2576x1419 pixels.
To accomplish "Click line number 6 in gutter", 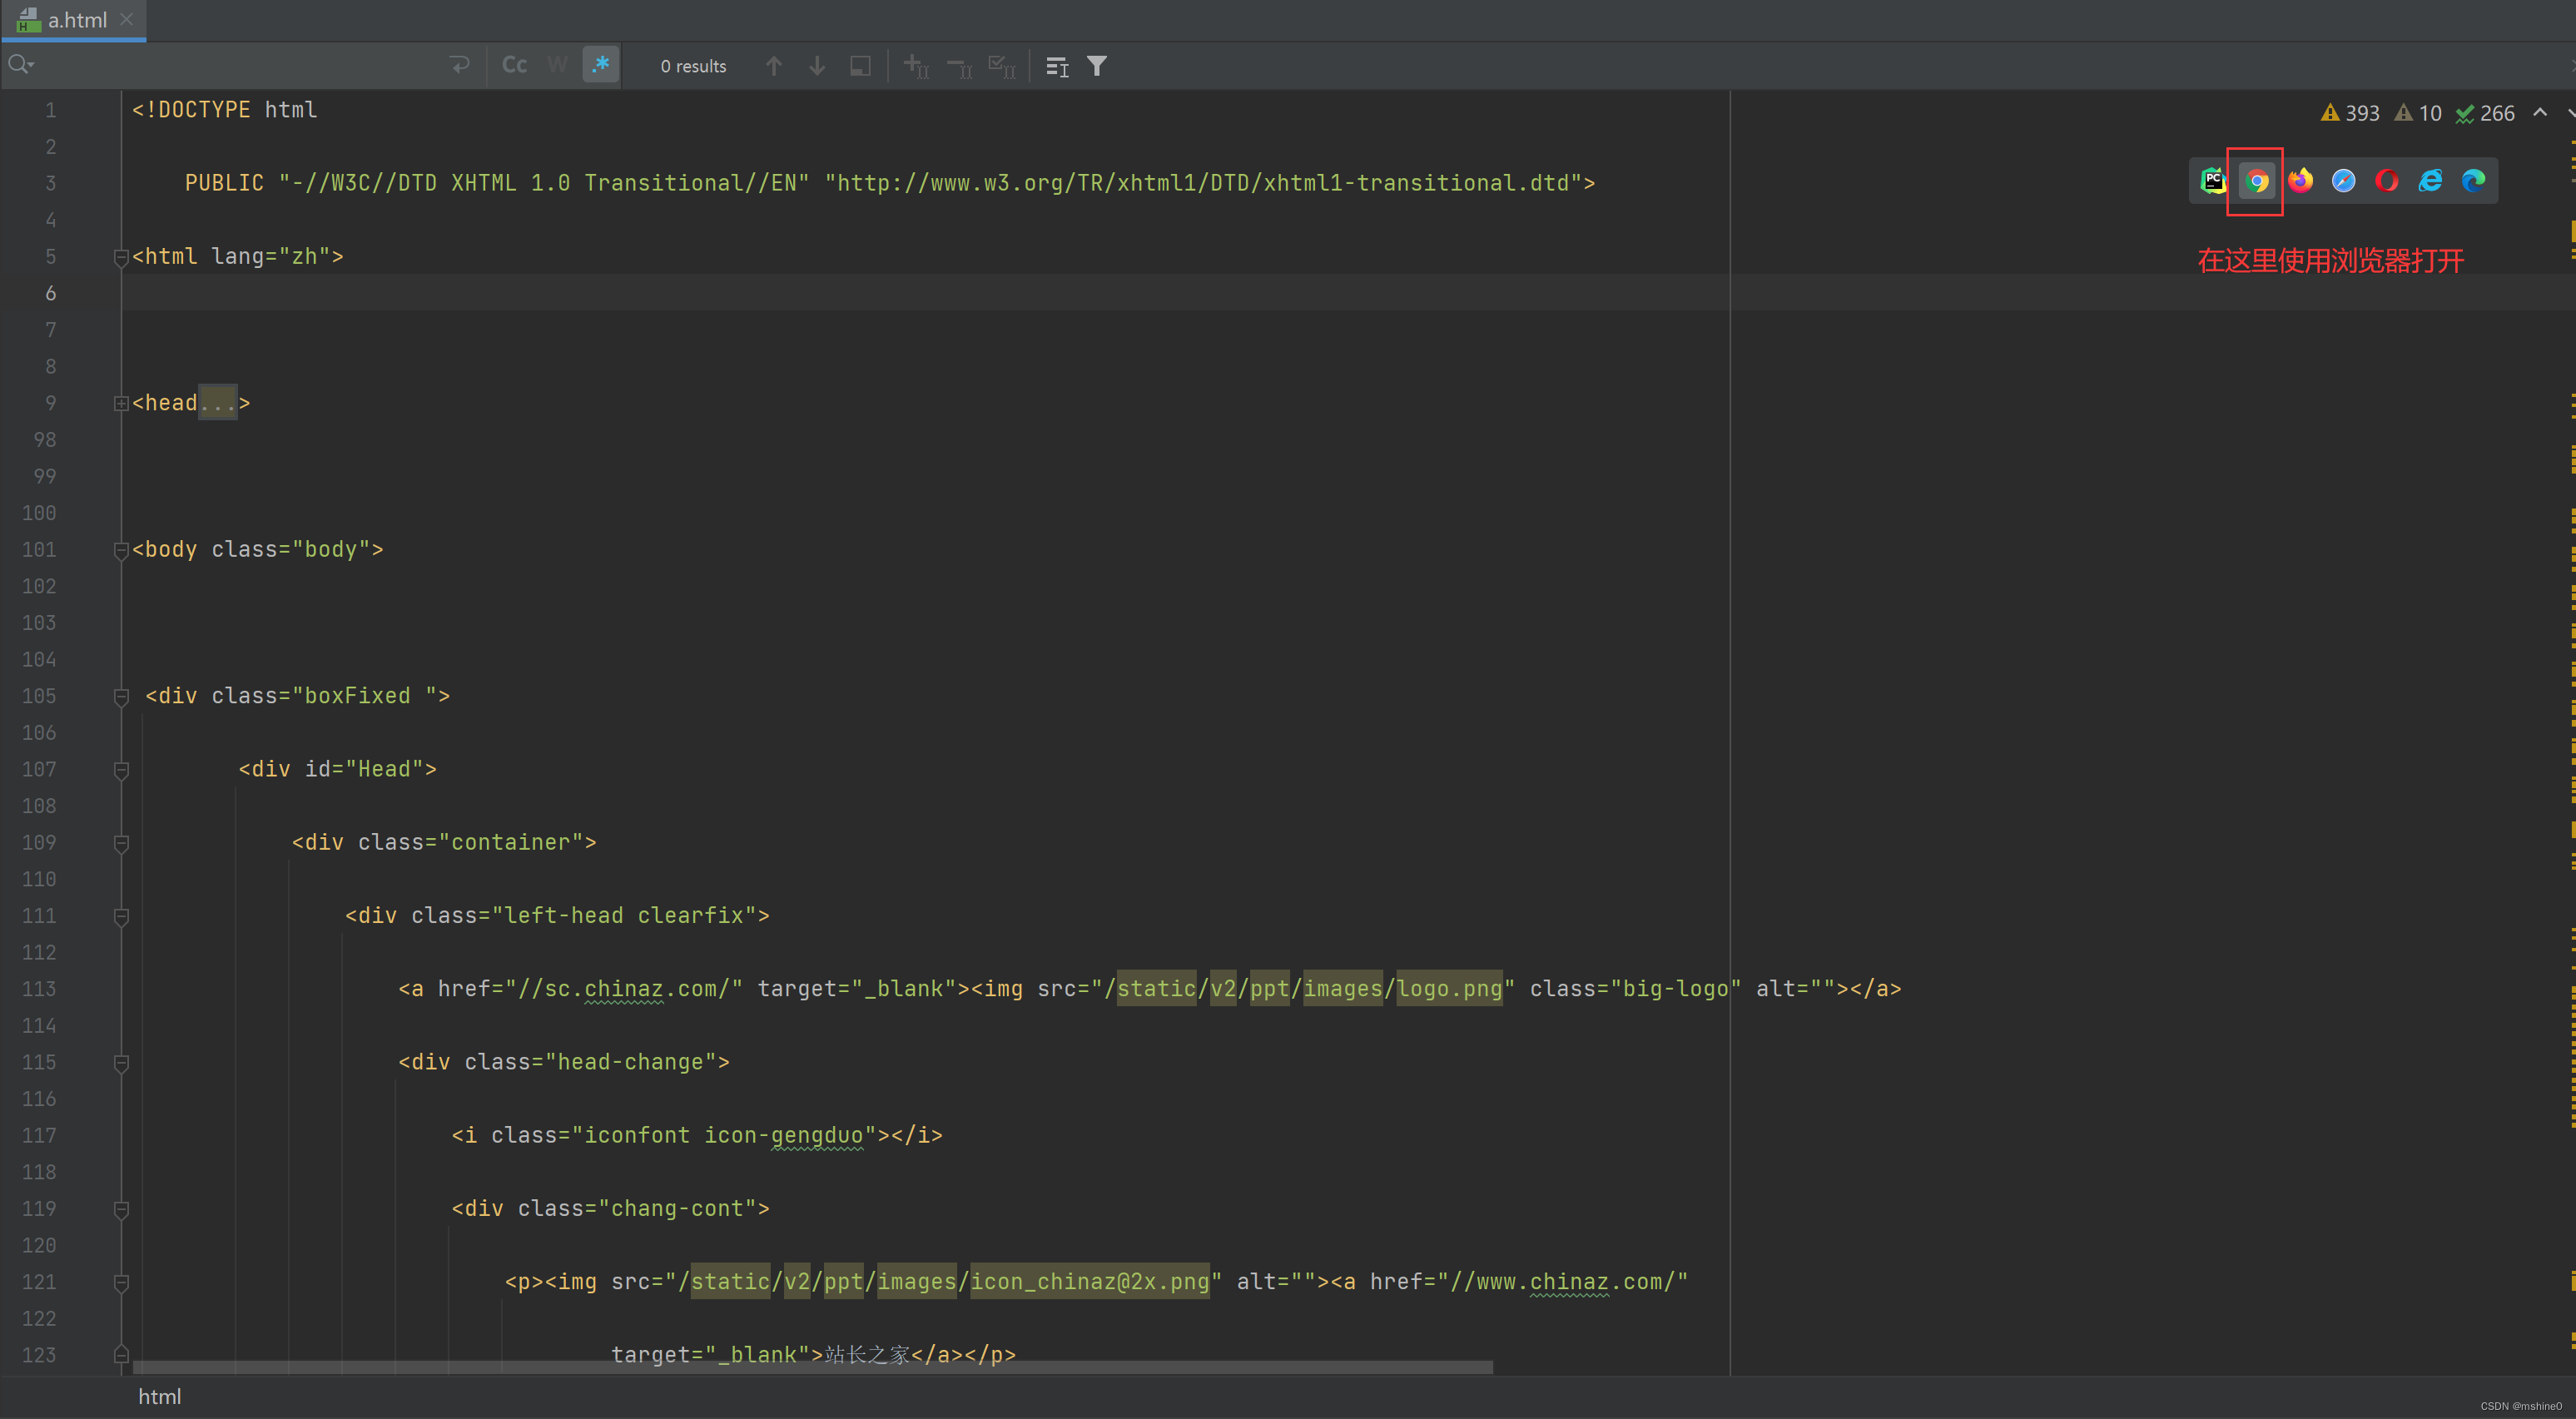I will 50,293.
